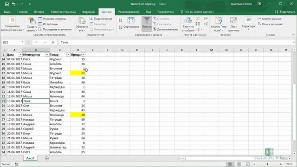Select column C header

click(x=60, y=50)
